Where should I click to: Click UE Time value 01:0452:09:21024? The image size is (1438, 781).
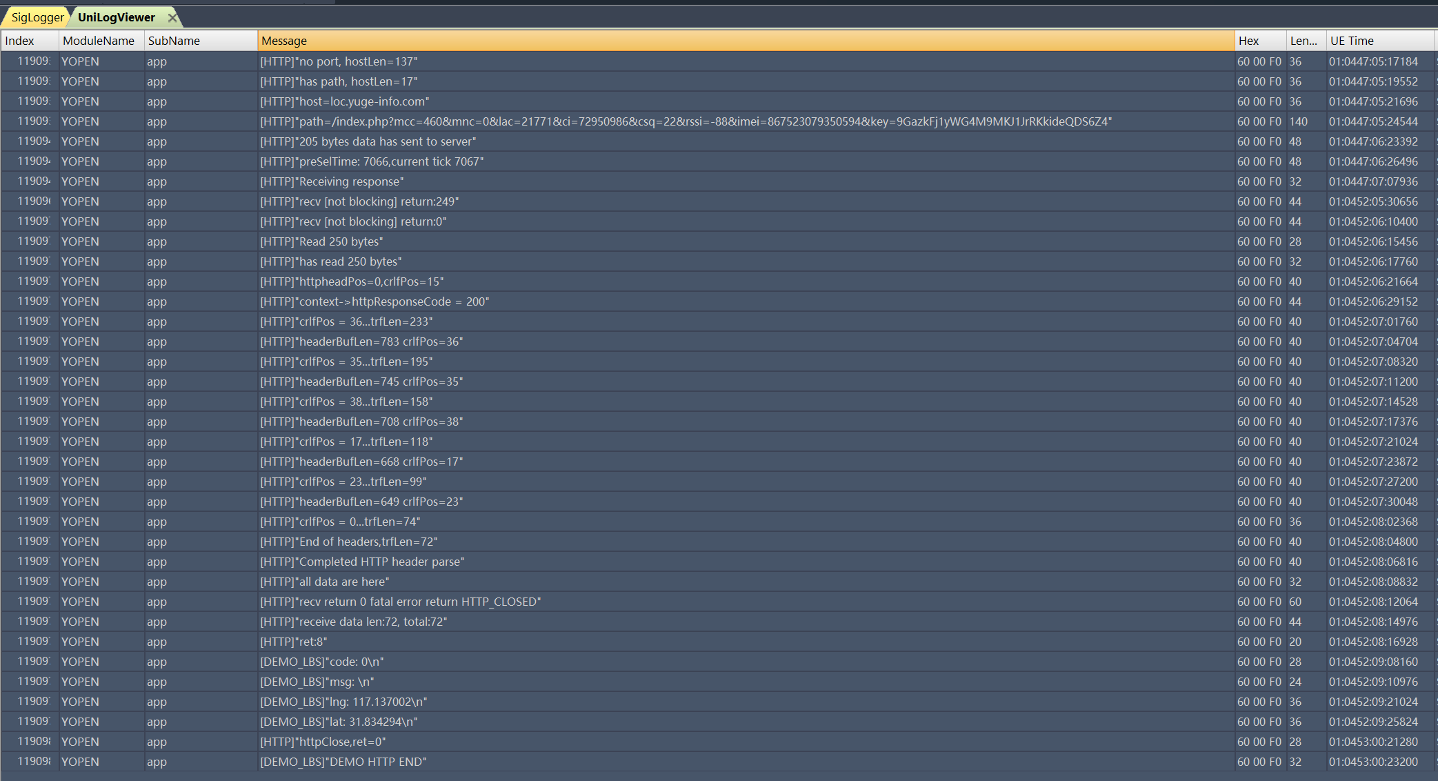click(x=1373, y=702)
